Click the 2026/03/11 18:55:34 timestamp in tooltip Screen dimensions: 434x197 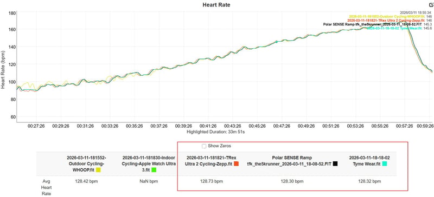point(416,12)
